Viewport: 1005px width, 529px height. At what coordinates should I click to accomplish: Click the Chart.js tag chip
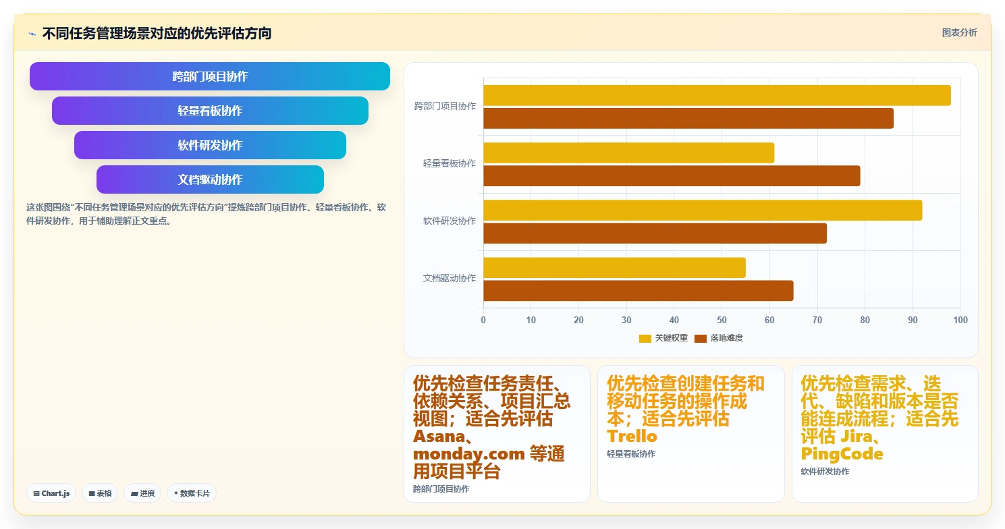pyautogui.click(x=51, y=493)
